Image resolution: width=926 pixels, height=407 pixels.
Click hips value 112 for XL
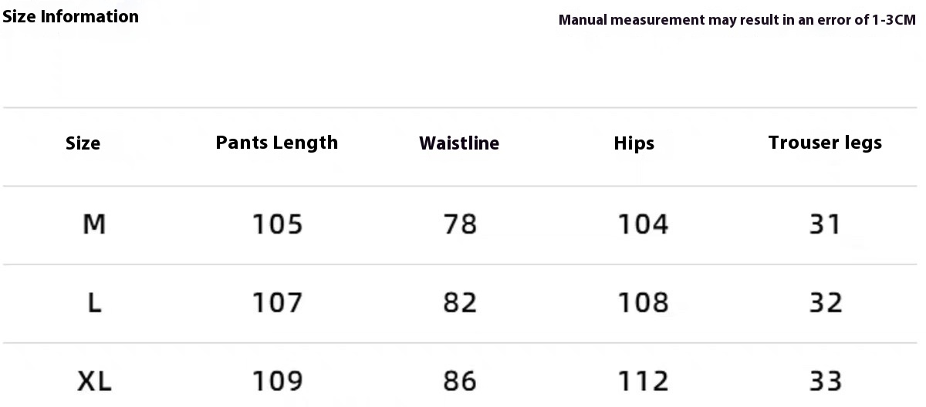point(643,381)
